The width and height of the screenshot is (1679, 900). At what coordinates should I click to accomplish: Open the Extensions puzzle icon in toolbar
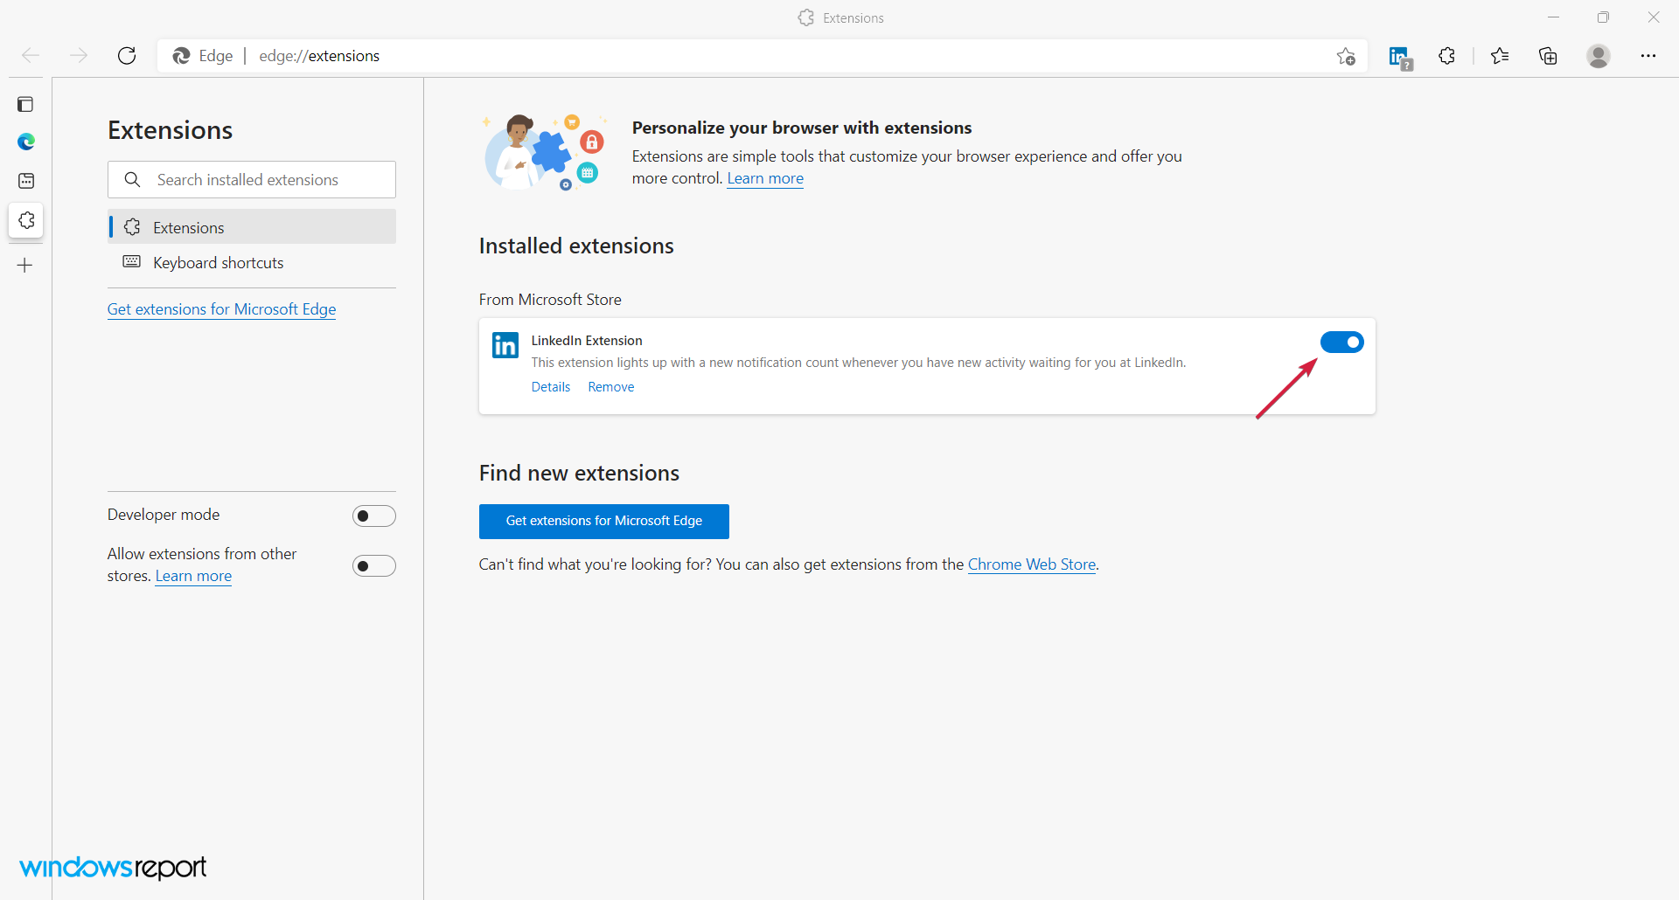tap(1447, 56)
